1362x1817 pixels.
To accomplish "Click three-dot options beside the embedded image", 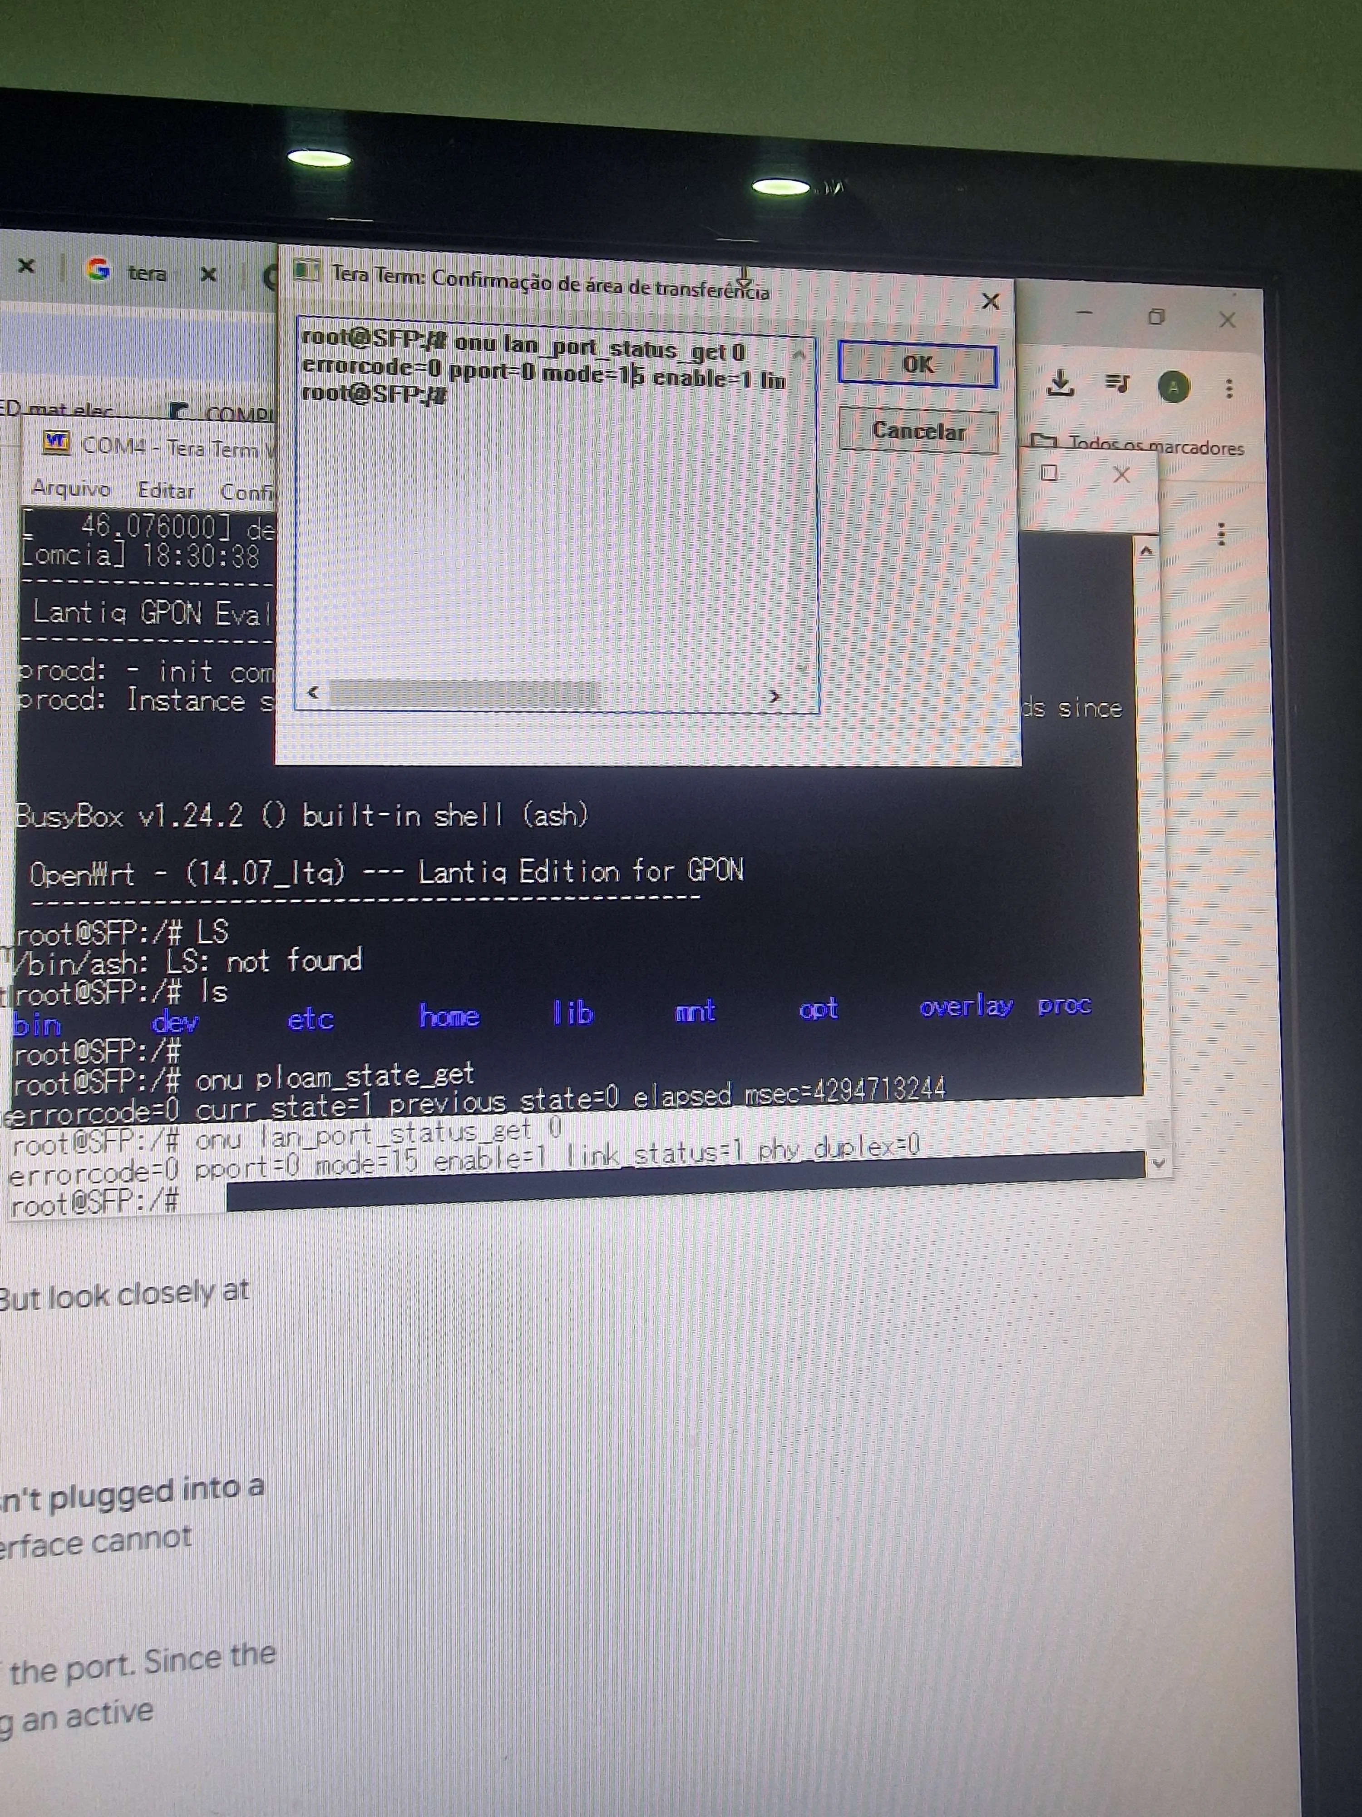I will 1222,535.
